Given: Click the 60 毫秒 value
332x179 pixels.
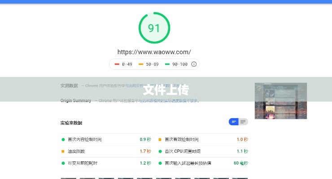Looking at the screenshot, I should [241, 163].
